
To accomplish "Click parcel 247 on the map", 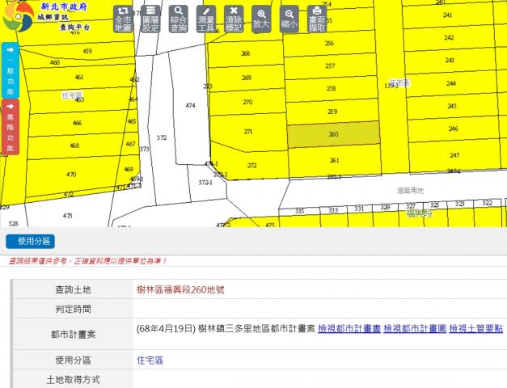I will point(454,155).
